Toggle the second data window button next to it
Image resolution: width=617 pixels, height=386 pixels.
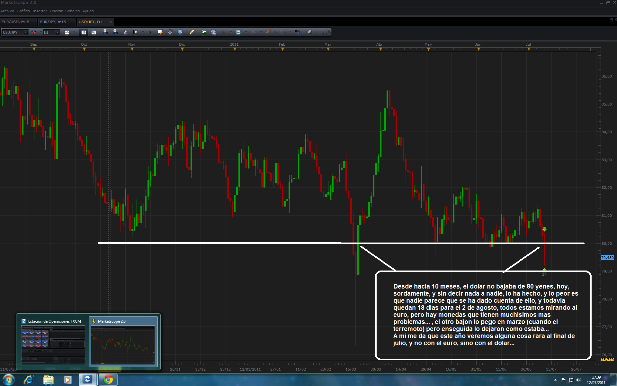94,32
